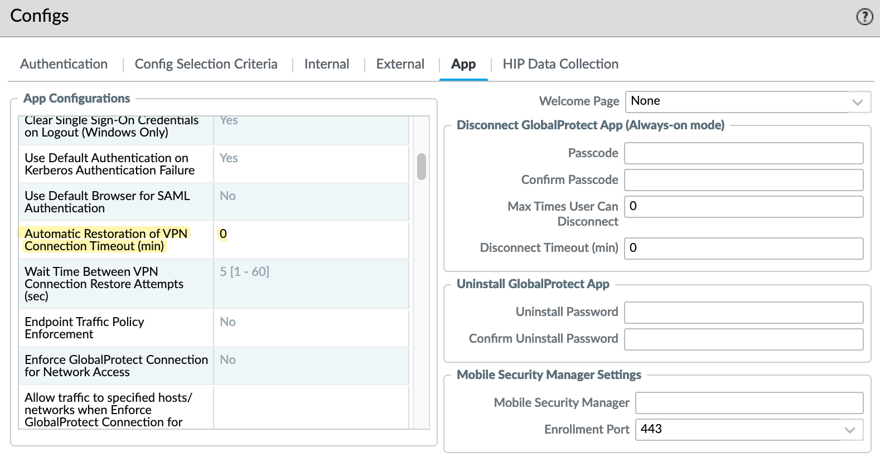Click the Max Times User Can Disconnect field

[744, 207]
